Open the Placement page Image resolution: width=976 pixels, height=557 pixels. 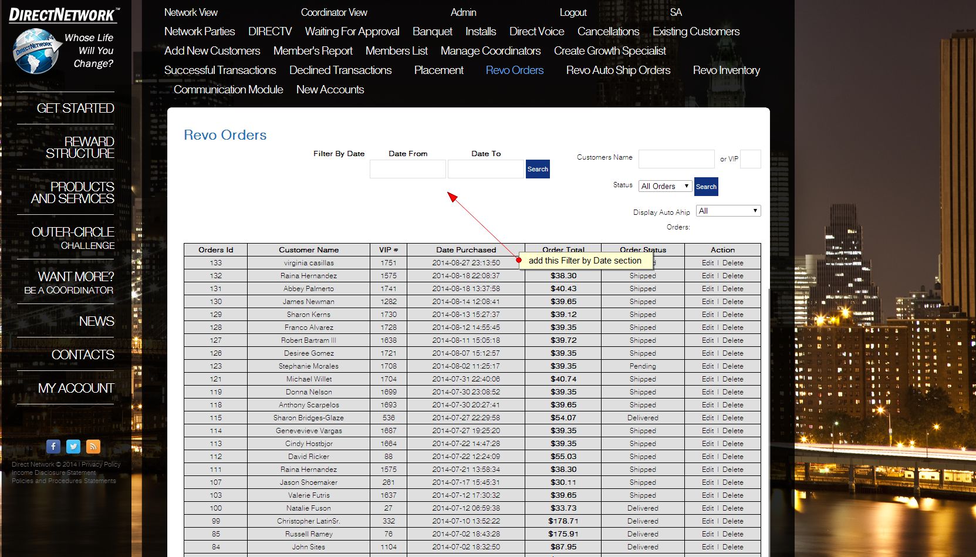point(439,70)
